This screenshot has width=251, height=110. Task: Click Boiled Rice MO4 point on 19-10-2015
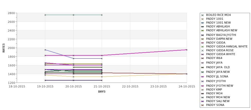point(45,15)
